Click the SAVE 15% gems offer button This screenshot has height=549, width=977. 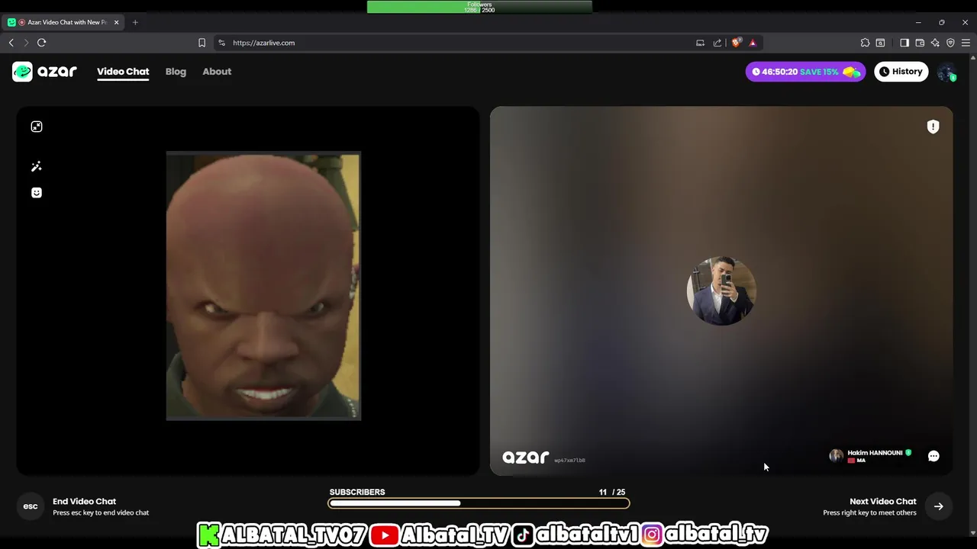tap(805, 72)
